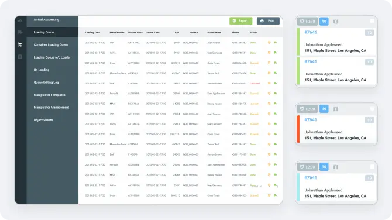This screenshot has height=220, width=392.
Task: Click the clock icon for MAN Danny Houser Done
Action: (x=269, y=174)
